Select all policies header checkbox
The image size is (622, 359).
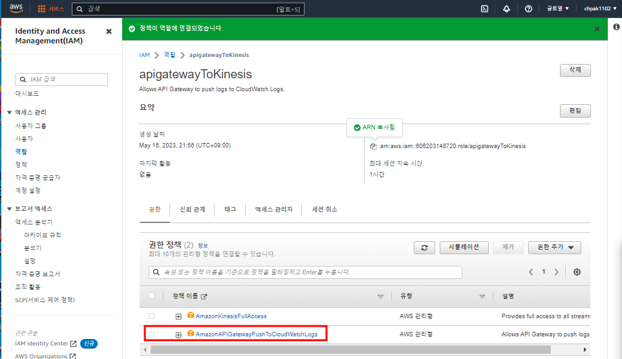coord(151,296)
